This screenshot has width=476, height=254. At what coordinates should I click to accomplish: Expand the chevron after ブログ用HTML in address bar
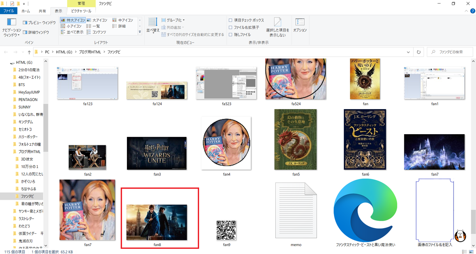104,52
